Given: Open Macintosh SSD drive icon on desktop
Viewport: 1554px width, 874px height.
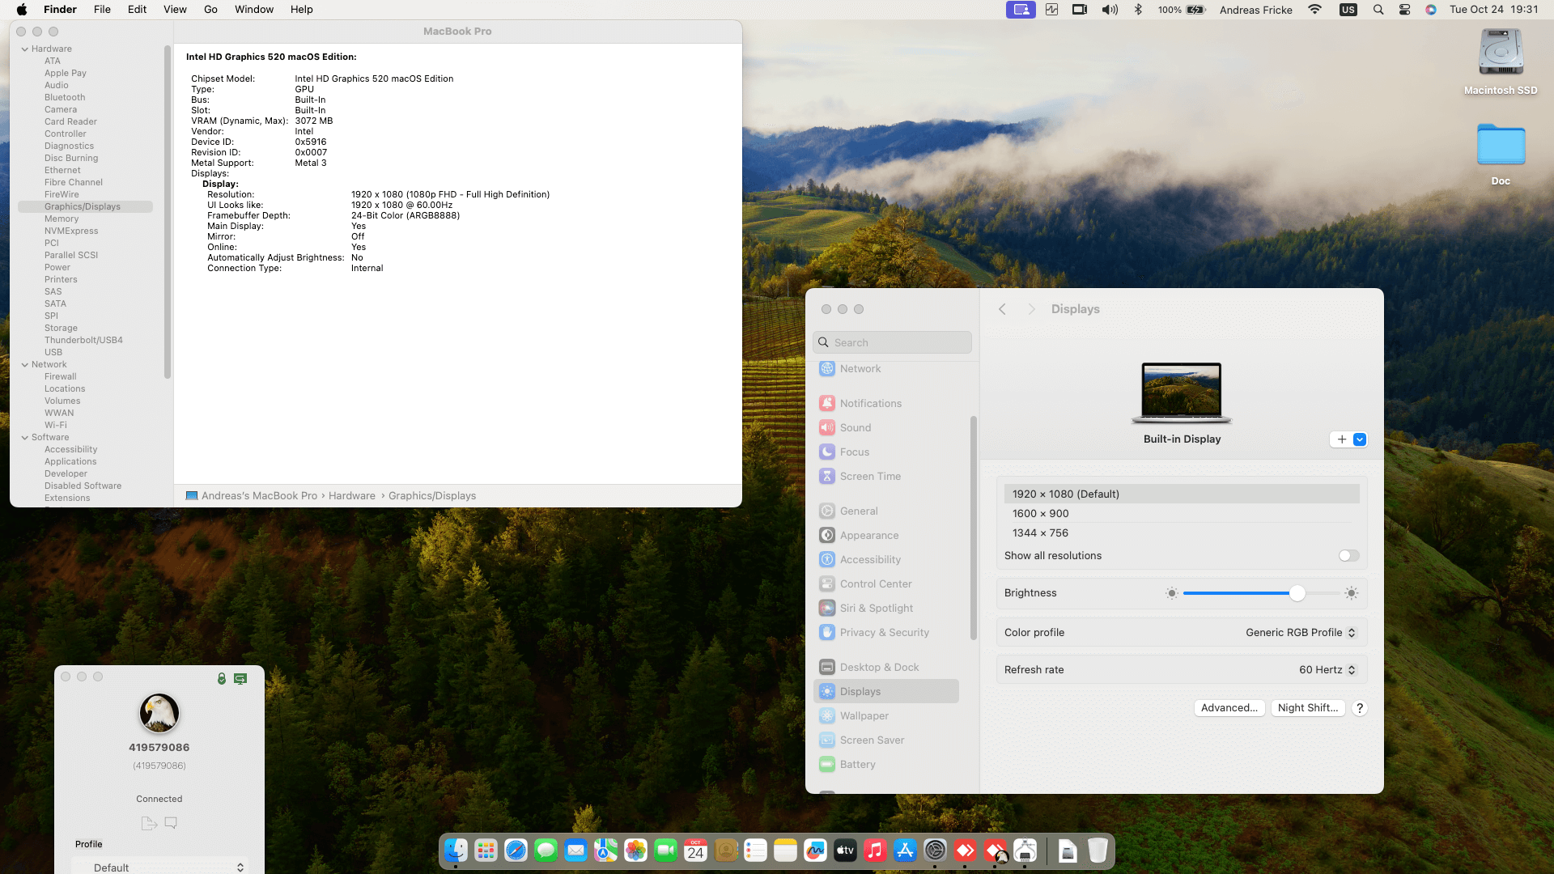Looking at the screenshot, I should pos(1501,53).
